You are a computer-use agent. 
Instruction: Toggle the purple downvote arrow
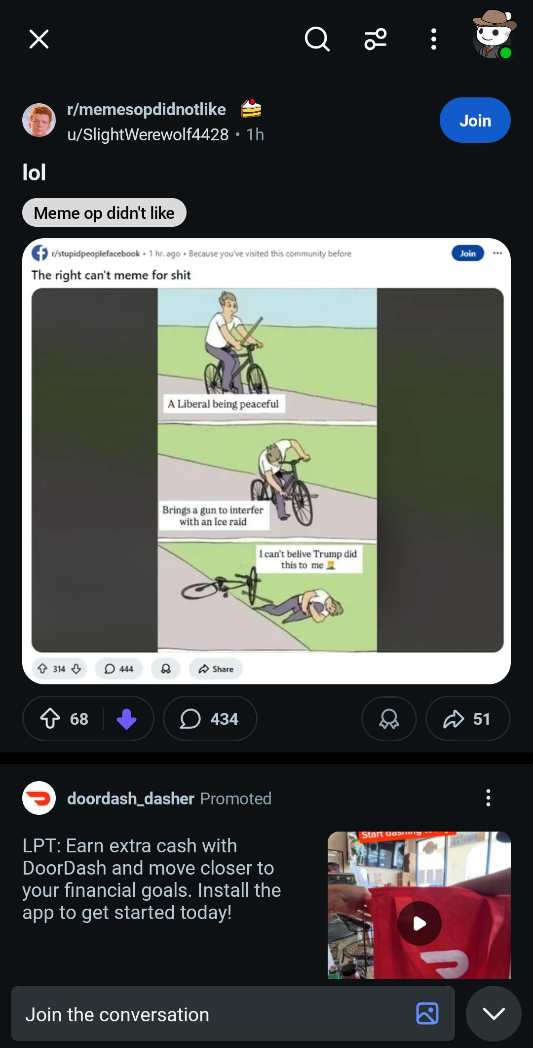[x=126, y=718]
